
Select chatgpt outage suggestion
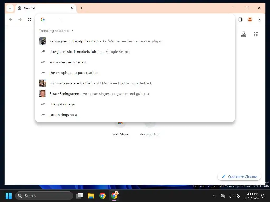click(135, 104)
